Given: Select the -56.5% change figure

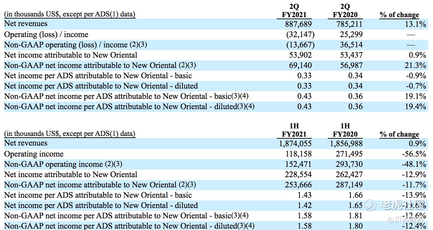Looking at the screenshot, I should click(x=414, y=154).
